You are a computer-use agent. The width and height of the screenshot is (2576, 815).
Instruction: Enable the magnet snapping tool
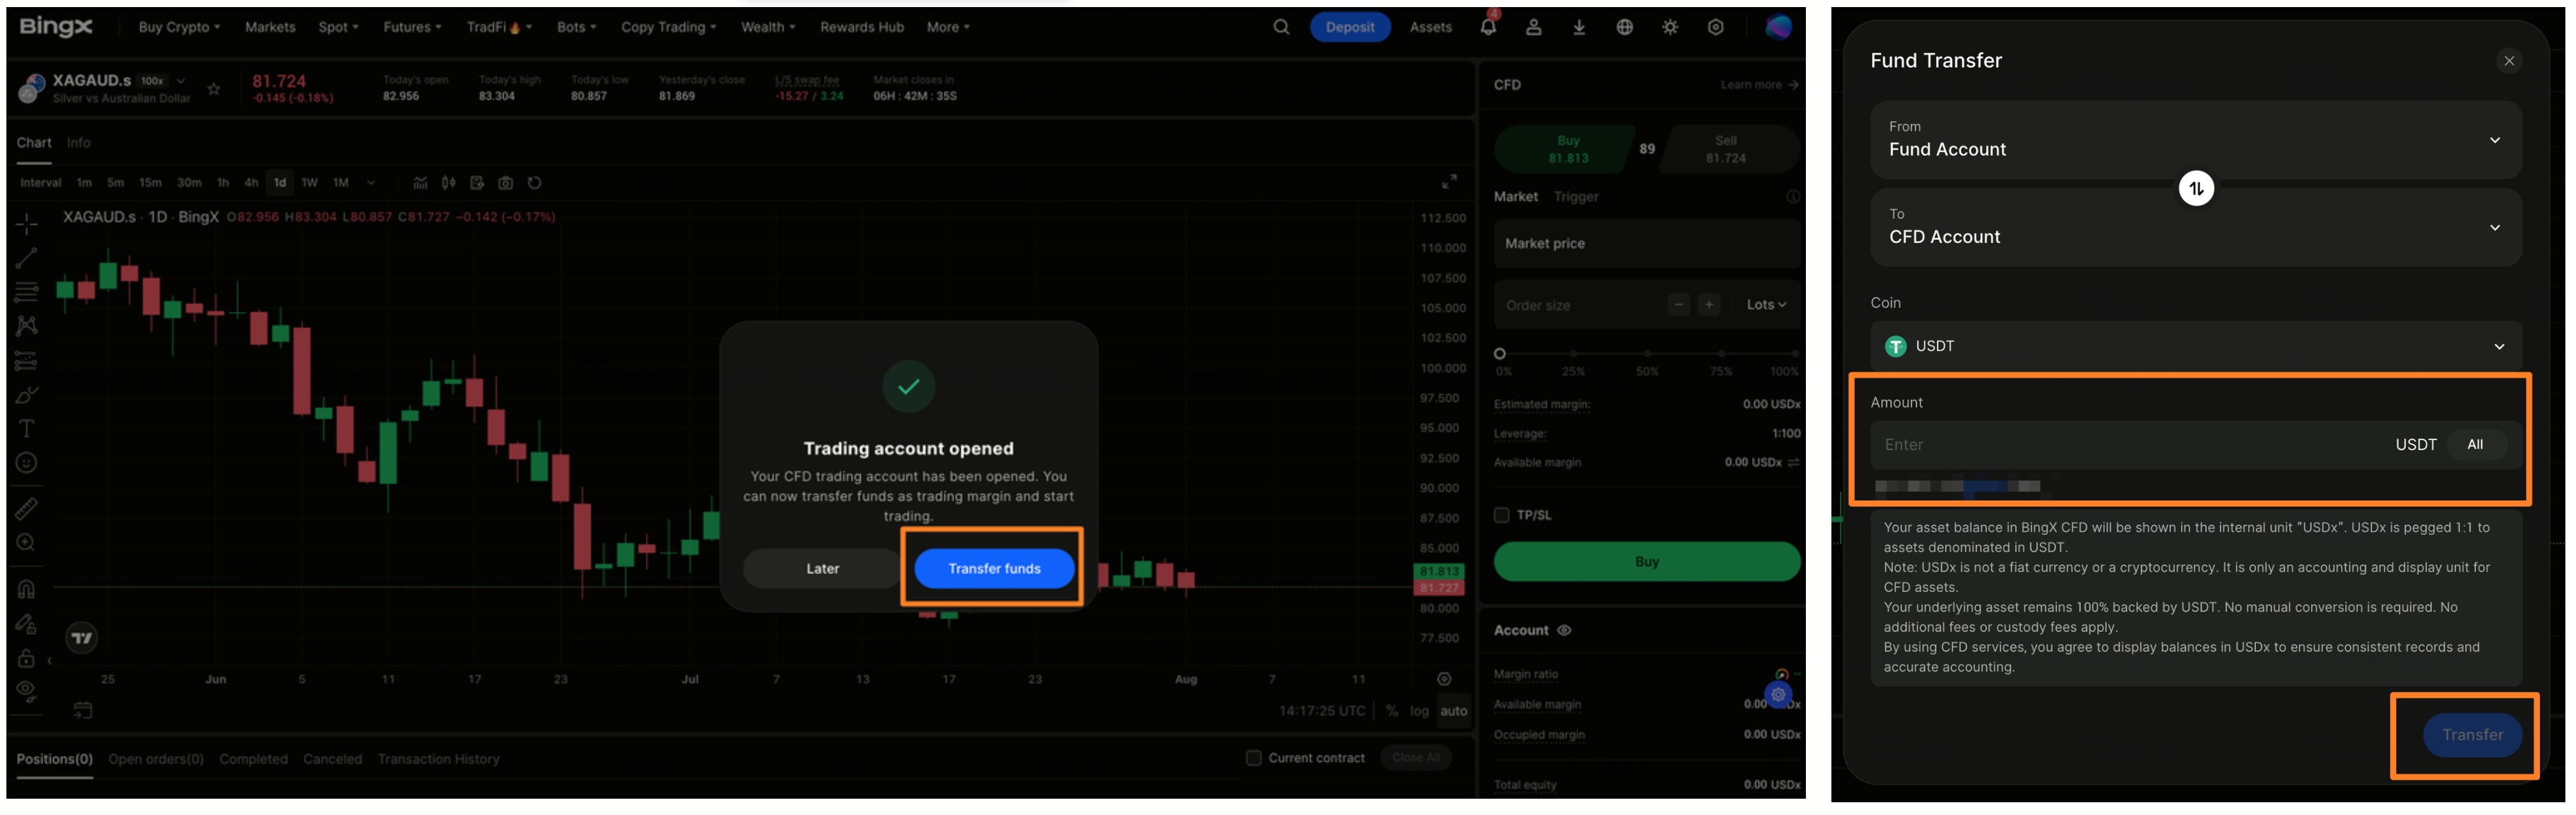pos(27,589)
